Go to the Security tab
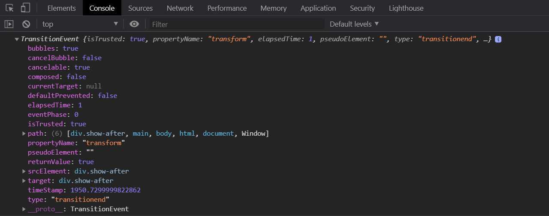549x216 pixels. 362,8
